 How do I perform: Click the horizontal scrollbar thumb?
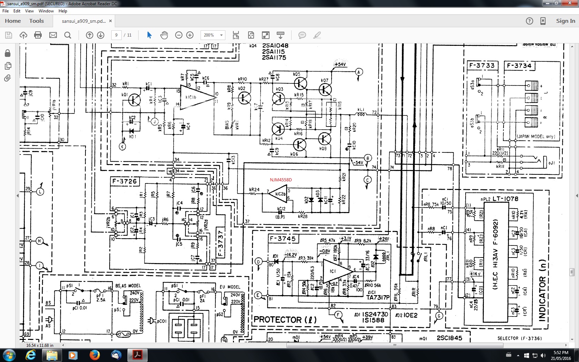[x=394, y=345]
